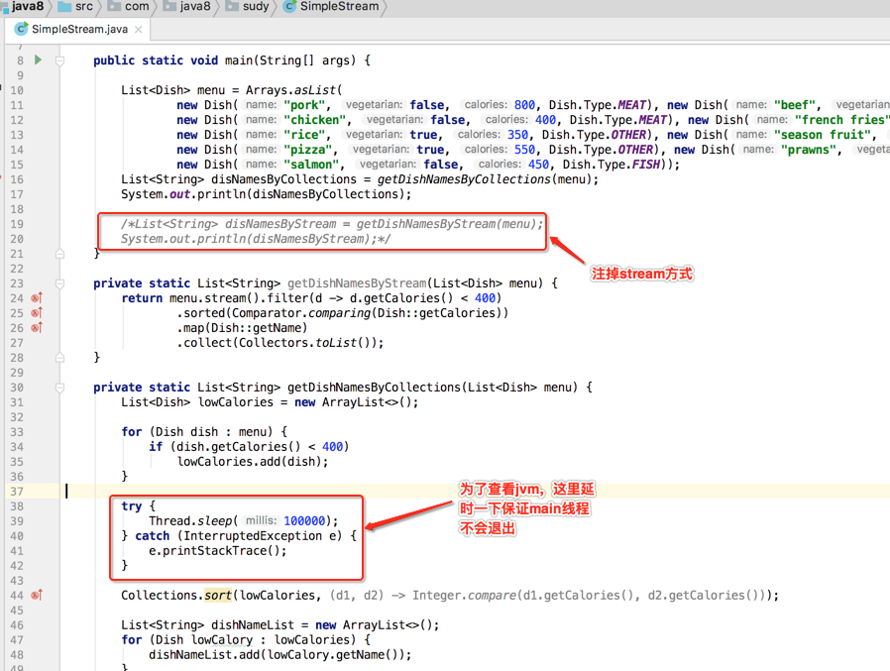Viewport: 890px width, 671px height.
Task: Click the calories value 800
Action: [524, 105]
